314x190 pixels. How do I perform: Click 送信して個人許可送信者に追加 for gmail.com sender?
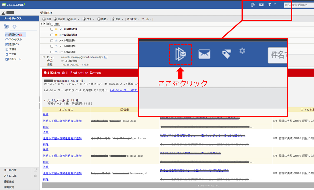pos(62,138)
